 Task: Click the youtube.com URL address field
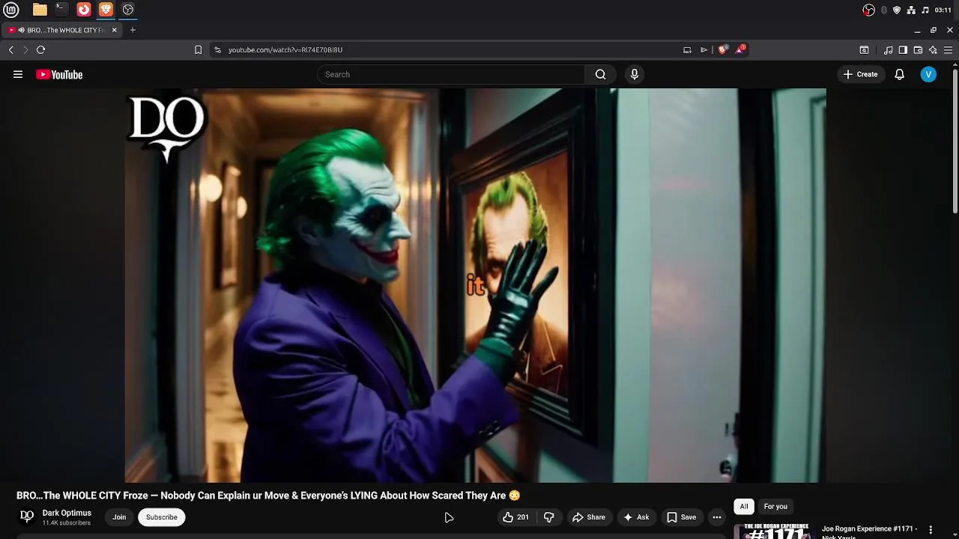285,49
